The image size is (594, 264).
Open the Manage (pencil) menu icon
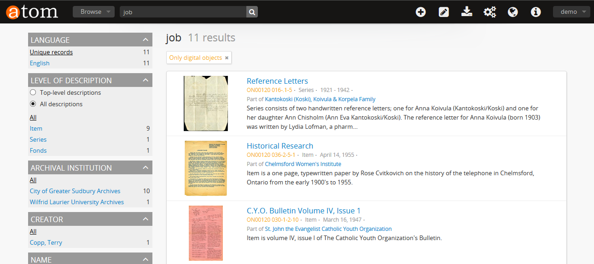443,12
